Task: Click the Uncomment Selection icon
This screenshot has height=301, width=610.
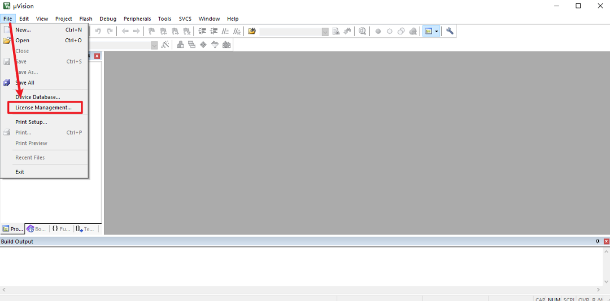Action: (237, 31)
